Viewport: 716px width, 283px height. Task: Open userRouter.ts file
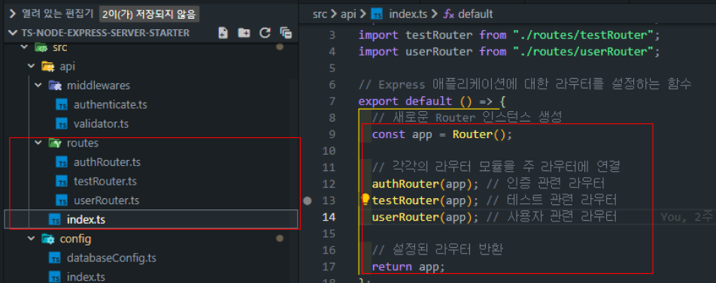[x=106, y=200]
